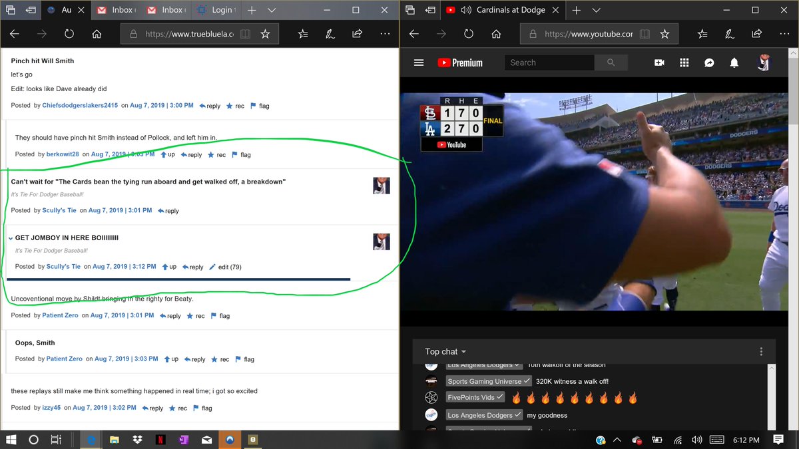
Task: Open live chat three-dot options menu
Action: point(761,351)
